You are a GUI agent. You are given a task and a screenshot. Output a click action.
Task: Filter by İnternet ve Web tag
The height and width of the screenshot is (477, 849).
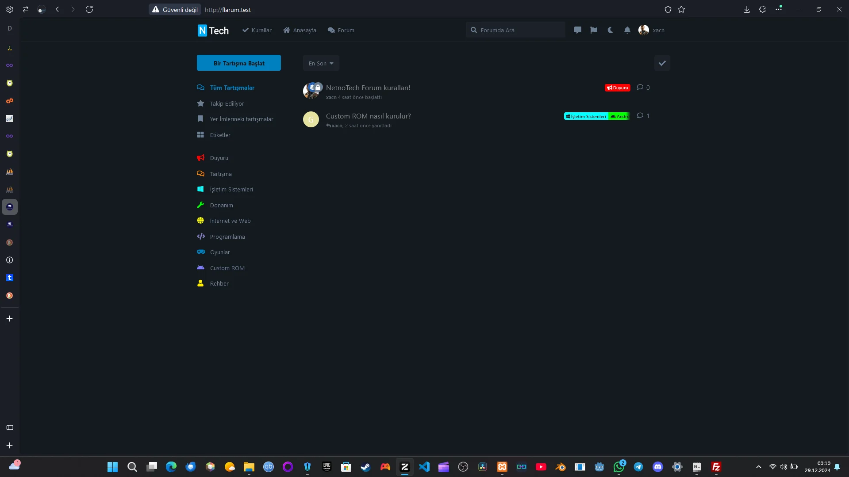[224, 221]
